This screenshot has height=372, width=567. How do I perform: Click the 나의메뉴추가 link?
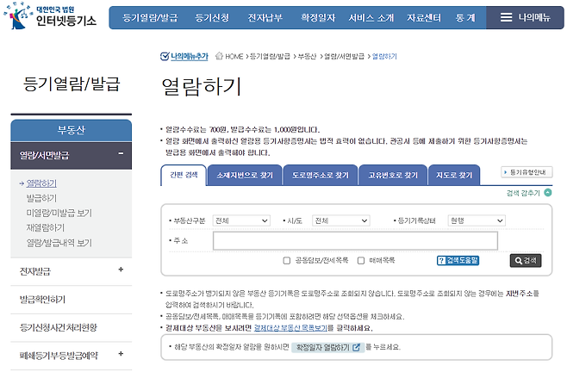[190, 56]
